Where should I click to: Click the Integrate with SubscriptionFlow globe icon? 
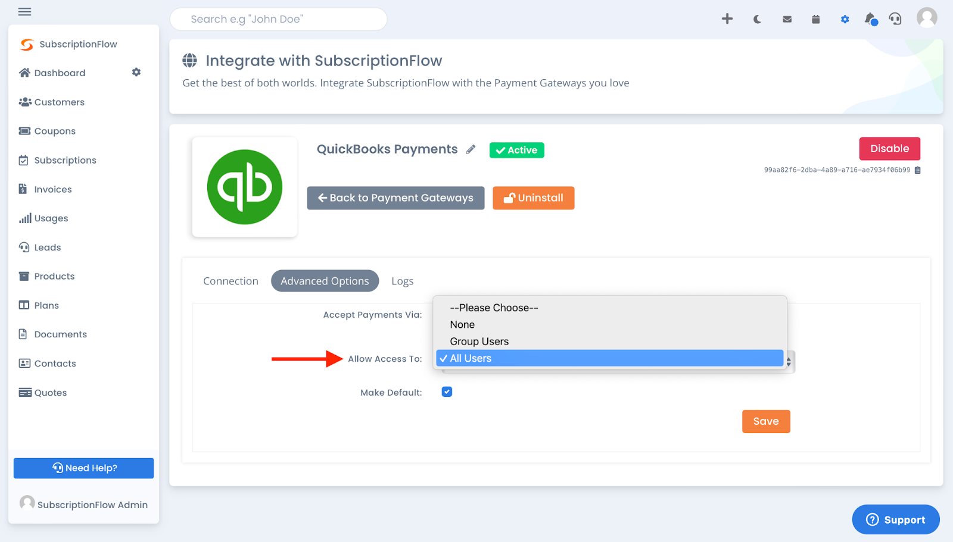[189, 60]
